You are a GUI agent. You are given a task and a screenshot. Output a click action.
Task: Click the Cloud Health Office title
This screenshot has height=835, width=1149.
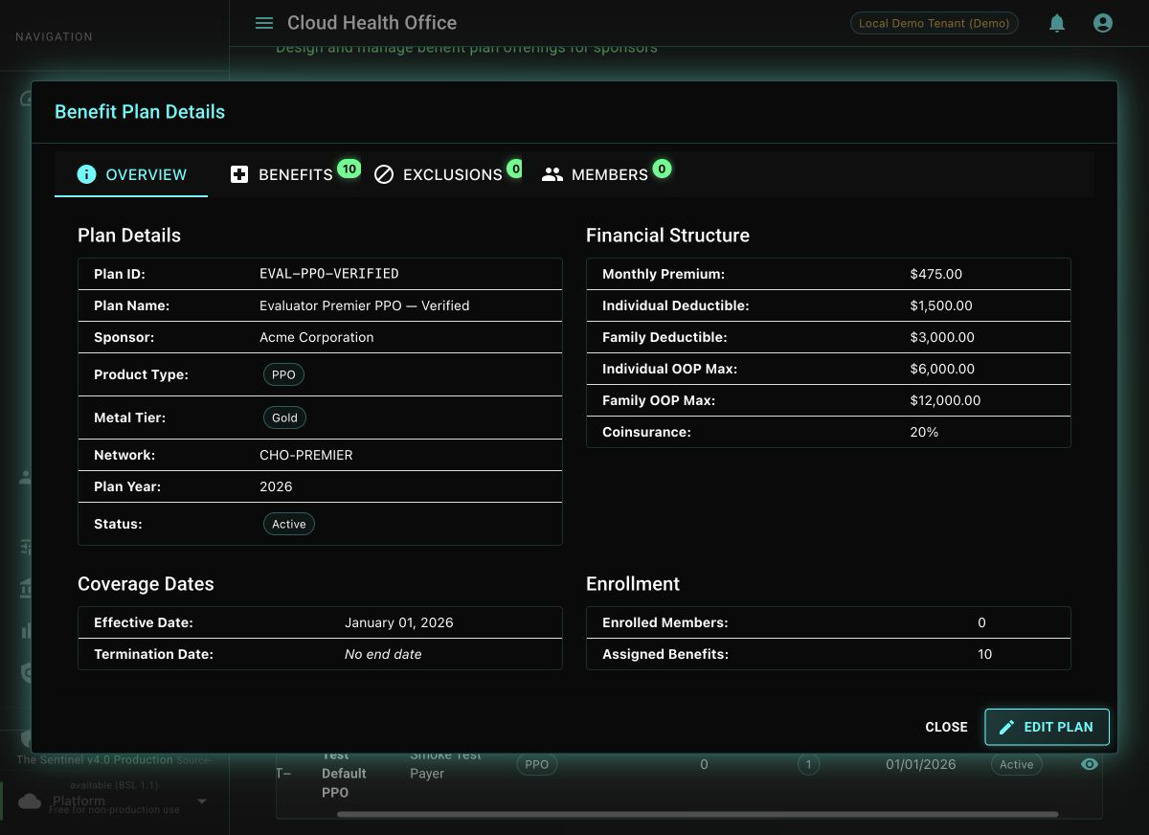(x=372, y=23)
